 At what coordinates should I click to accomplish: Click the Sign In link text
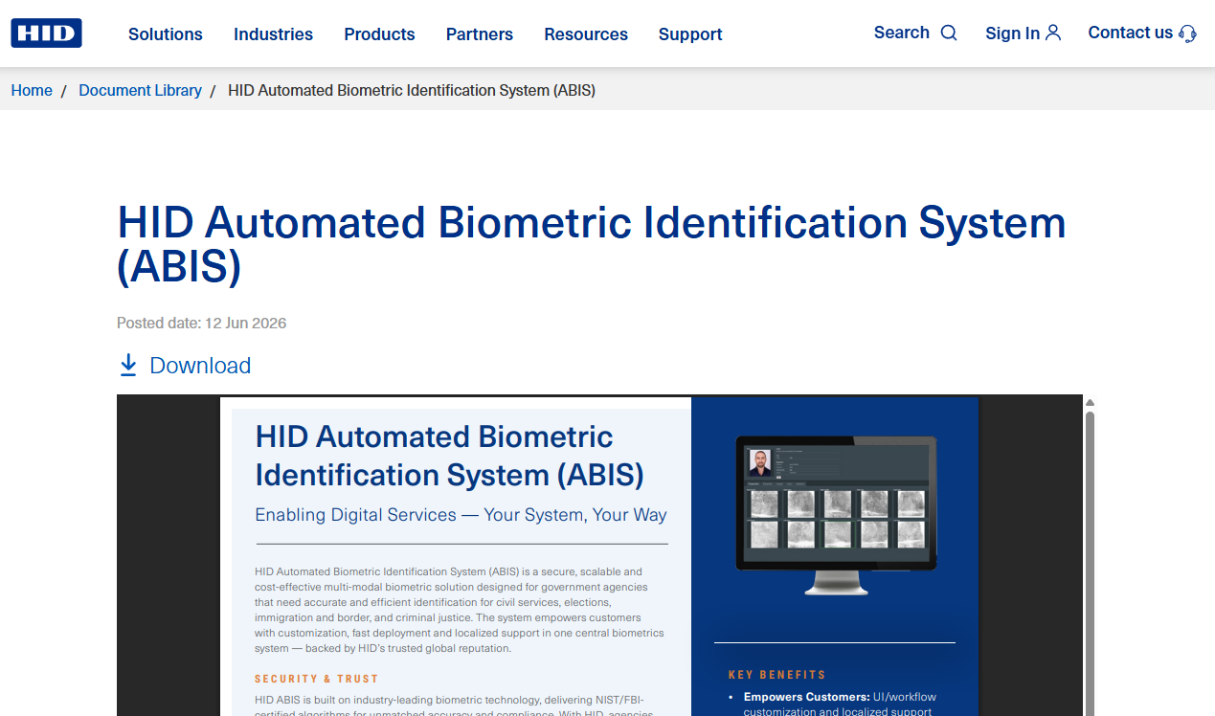(x=1012, y=34)
